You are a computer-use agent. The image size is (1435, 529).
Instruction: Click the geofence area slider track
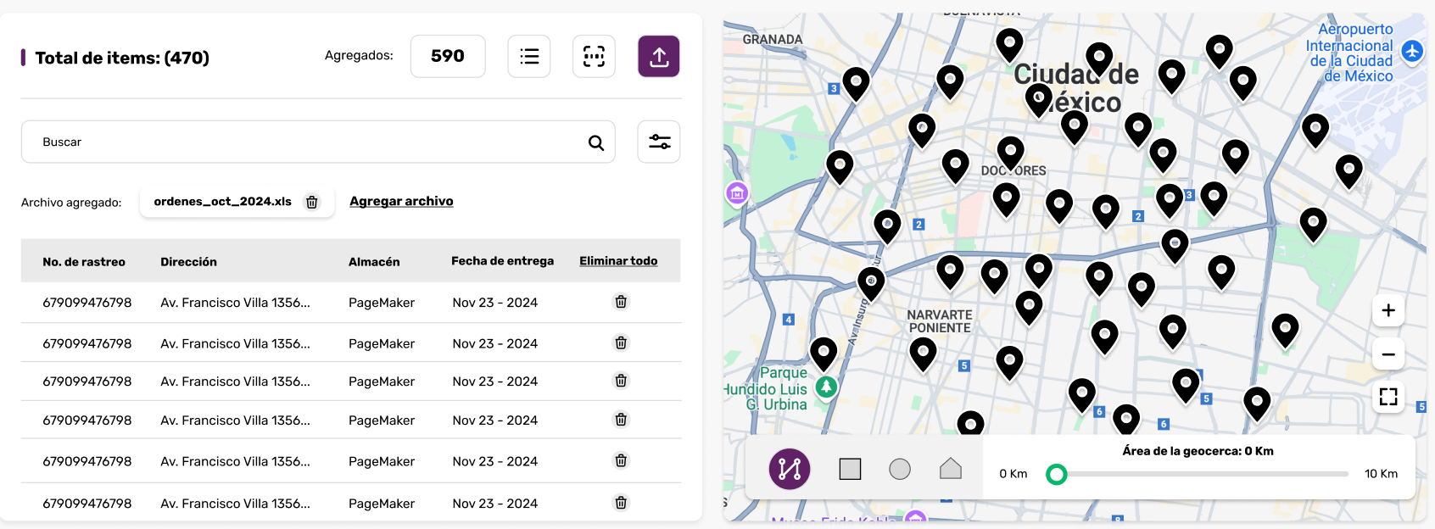tap(1202, 474)
